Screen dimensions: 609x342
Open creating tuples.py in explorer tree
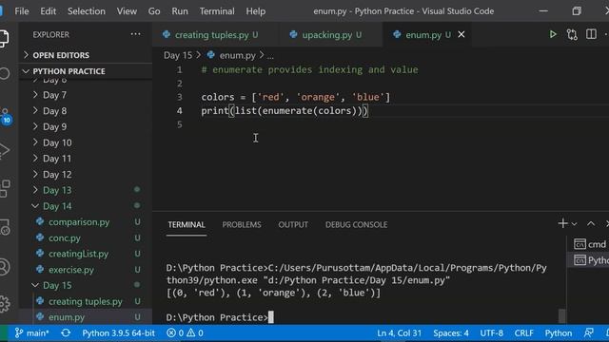[85, 301]
